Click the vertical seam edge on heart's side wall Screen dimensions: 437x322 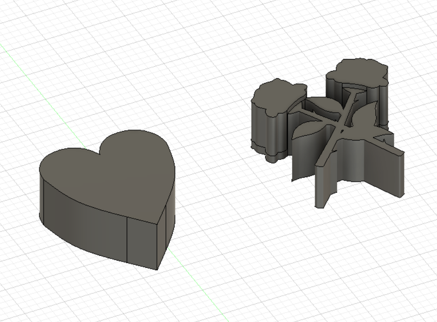tap(127, 240)
